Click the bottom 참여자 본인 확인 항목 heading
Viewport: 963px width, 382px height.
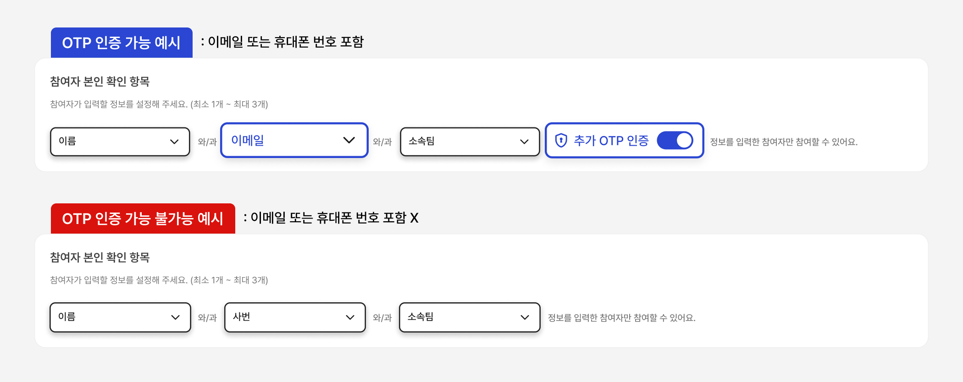coord(100,257)
